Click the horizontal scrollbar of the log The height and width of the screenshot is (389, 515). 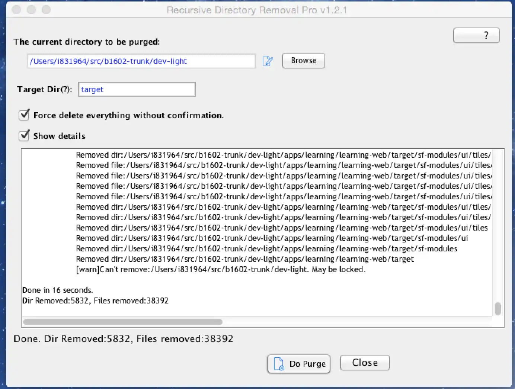tap(123, 322)
